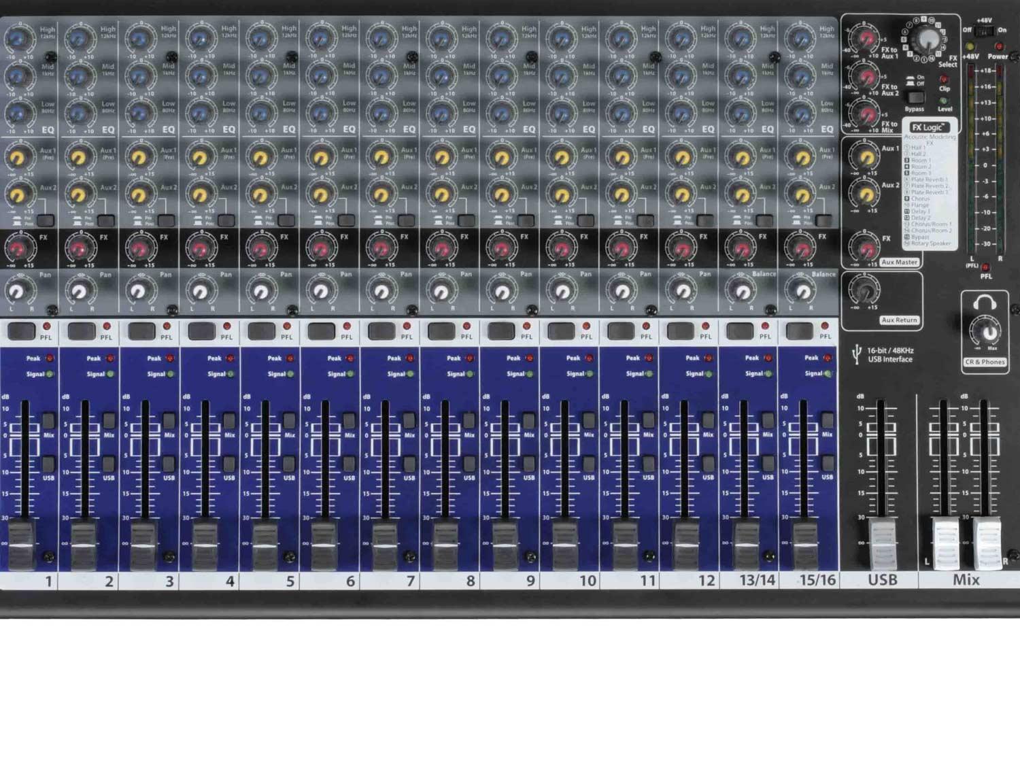The height and width of the screenshot is (765, 1020).
Task: Click the Aux Return knob
Action: [865, 292]
